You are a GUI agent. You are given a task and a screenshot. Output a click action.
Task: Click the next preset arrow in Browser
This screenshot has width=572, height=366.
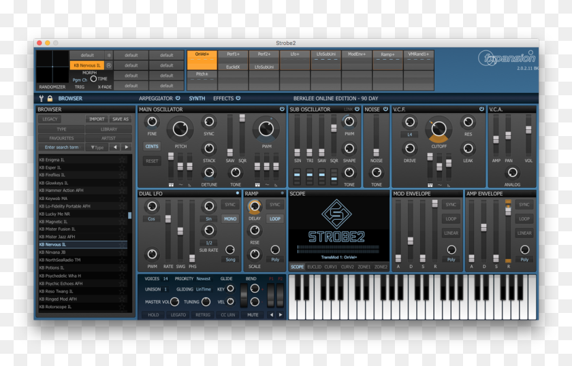[127, 147]
